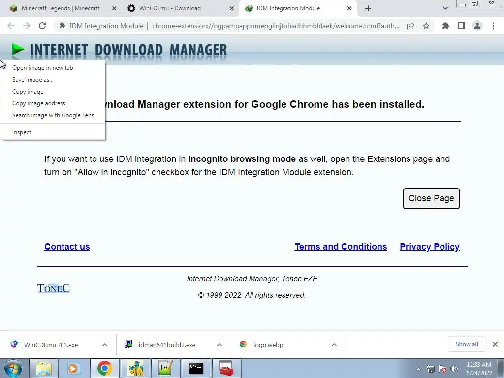Choose Search image with Google Lens

[x=53, y=115]
